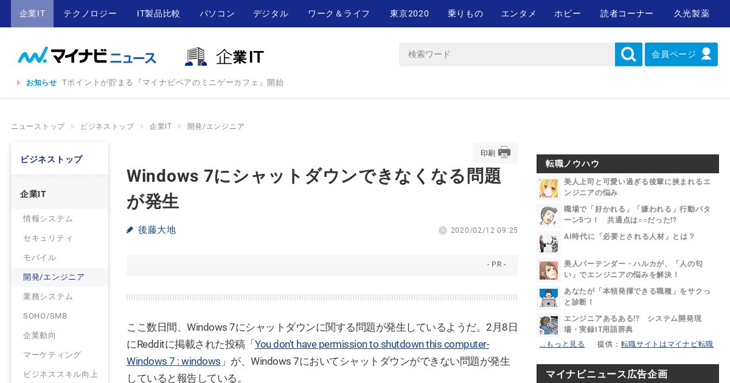The height and width of the screenshot is (383, 730).
Task: Open the 会員ページ member page button
Action: pos(681,54)
